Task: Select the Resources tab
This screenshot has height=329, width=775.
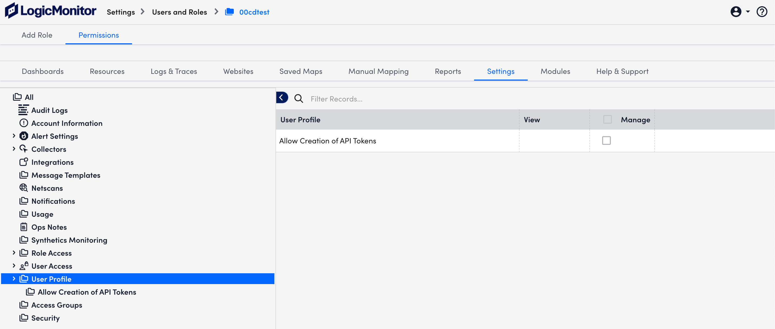Action: [107, 71]
